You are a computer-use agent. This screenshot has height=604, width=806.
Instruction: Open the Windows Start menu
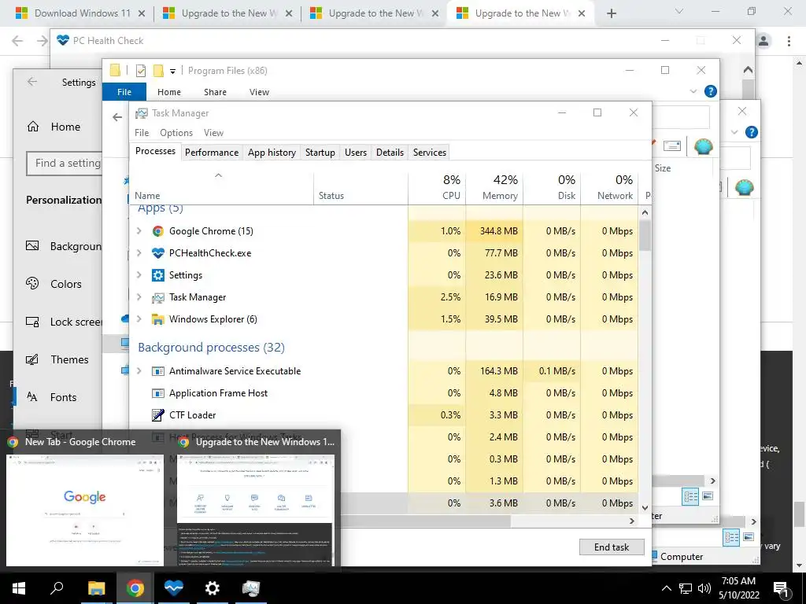point(19,588)
